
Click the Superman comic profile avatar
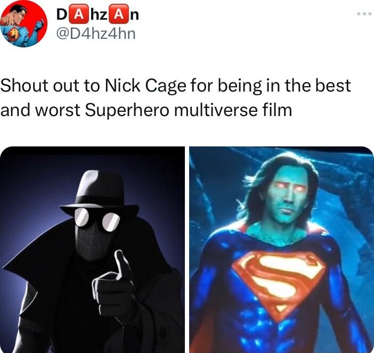click(23, 23)
